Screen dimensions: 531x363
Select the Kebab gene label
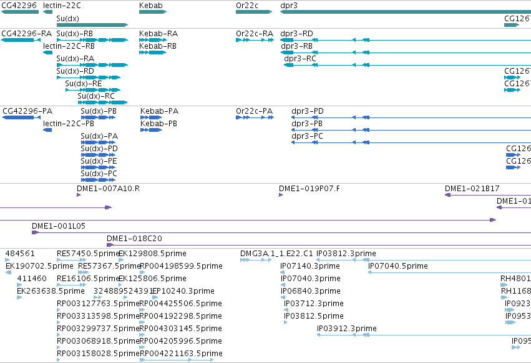pyautogui.click(x=151, y=6)
